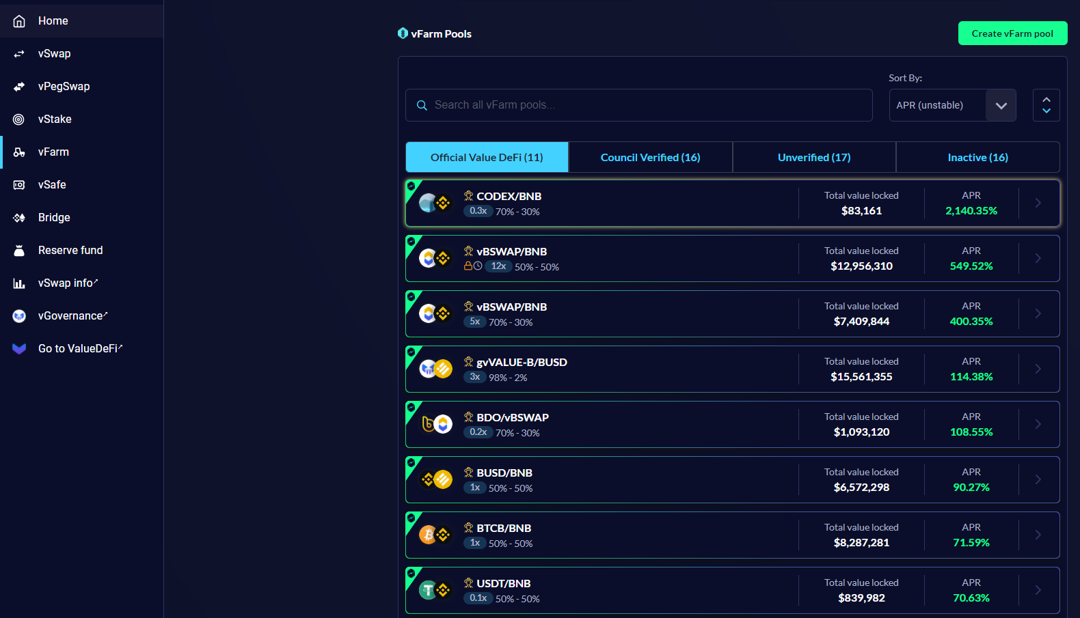The width and height of the screenshot is (1080, 618).
Task: Click the gvVALUE-B/BUSD token pair icons
Action: [435, 369]
